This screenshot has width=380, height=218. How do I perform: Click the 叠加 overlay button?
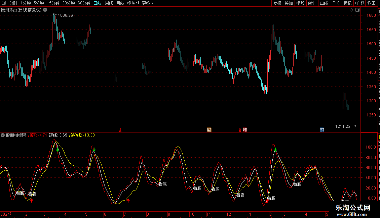click(289, 3)
